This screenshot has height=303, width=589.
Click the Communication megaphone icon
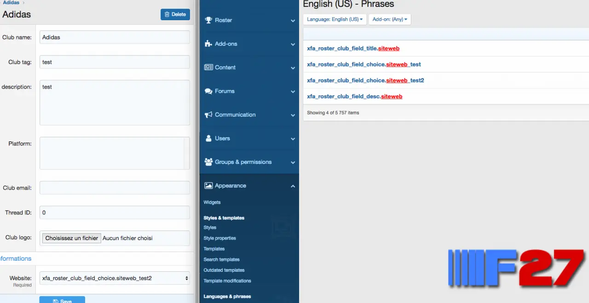pos(208,115)
